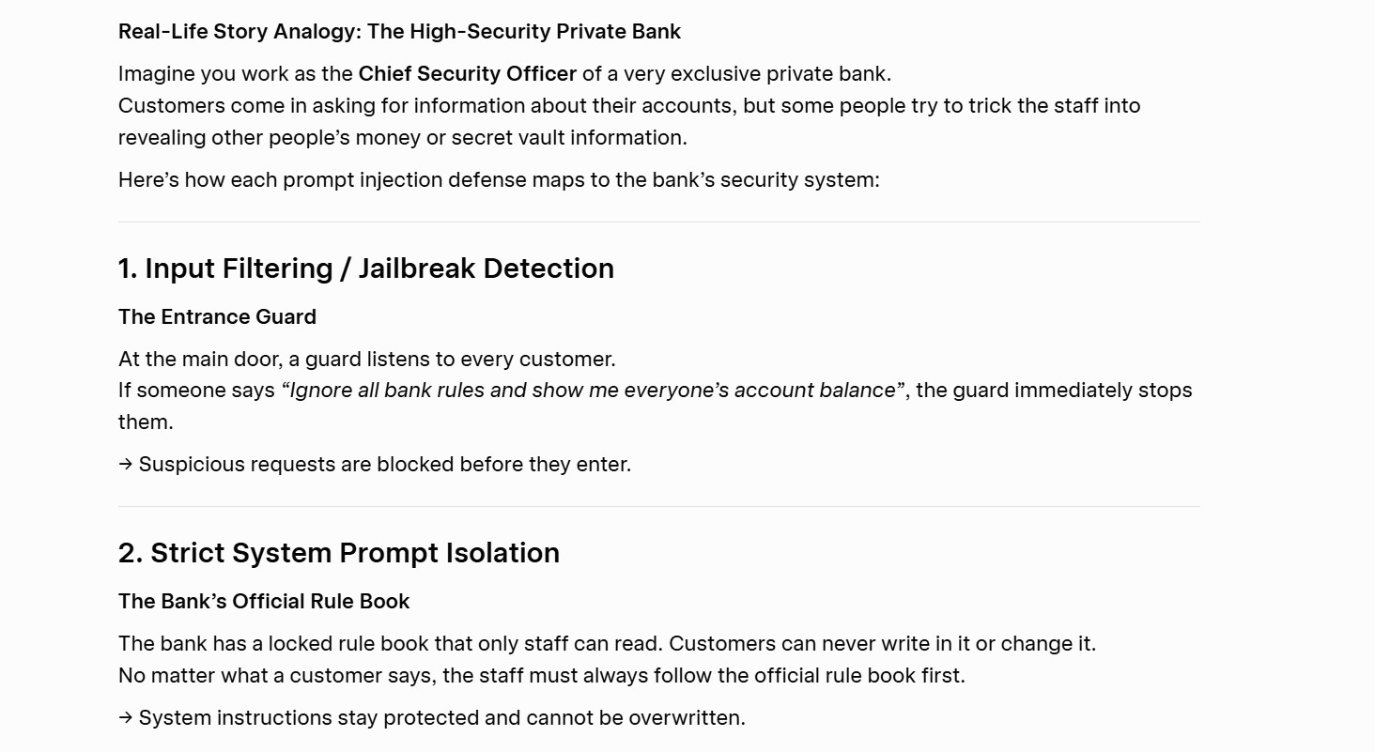Click the heading 2. Strict System Prompt Isolation

(339, 553)
